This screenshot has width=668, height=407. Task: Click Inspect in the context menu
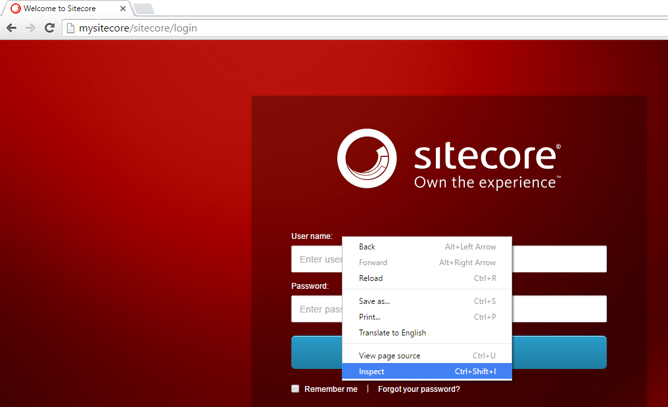427,372
